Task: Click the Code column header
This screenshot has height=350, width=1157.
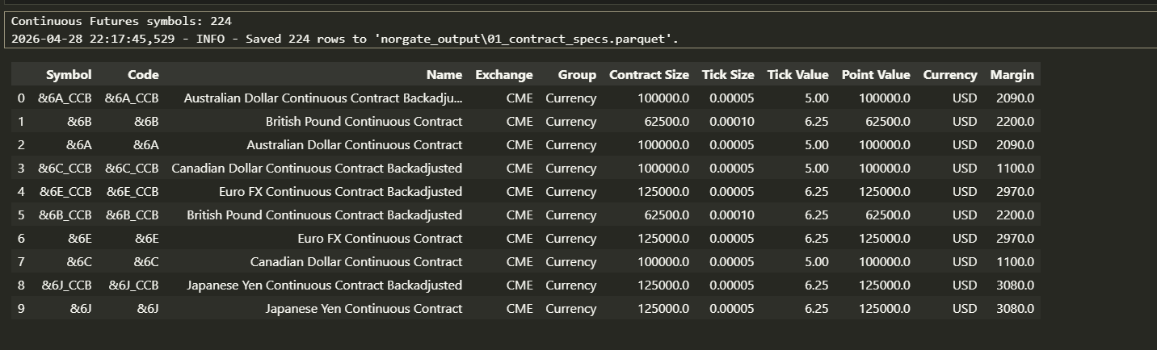Action: [x=143, y=75]
